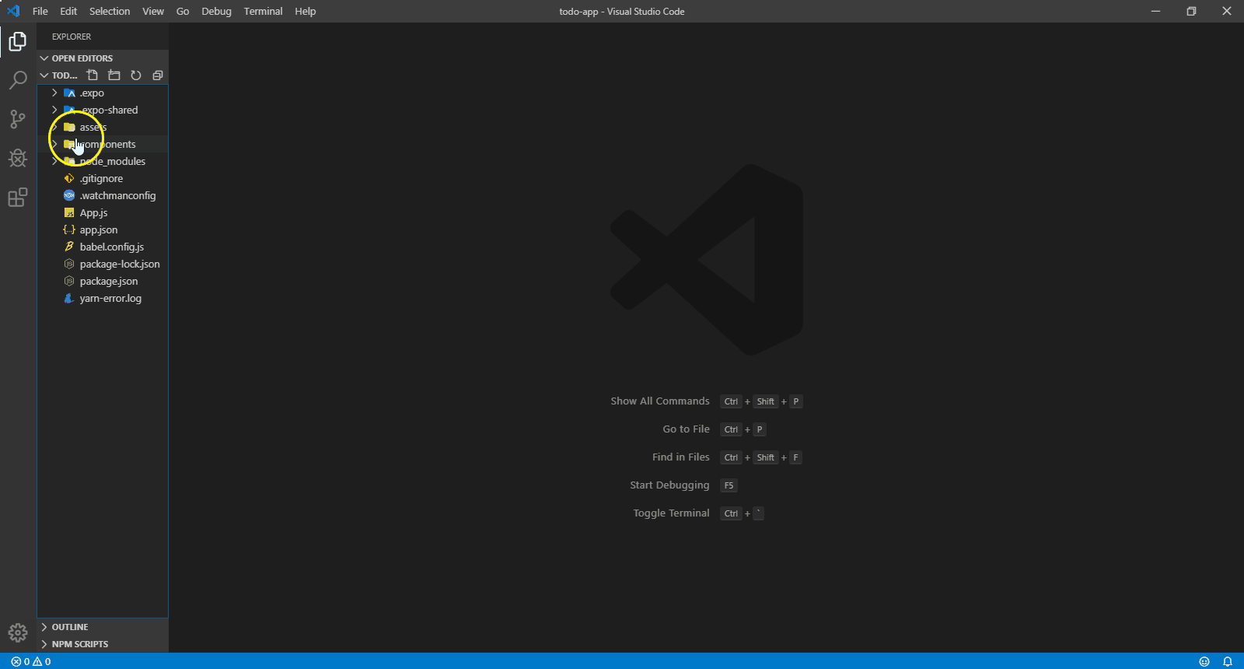This screenshot has width=1244, height=669.
Task: Open the Source Control view
Action: (x=18, y=119)
